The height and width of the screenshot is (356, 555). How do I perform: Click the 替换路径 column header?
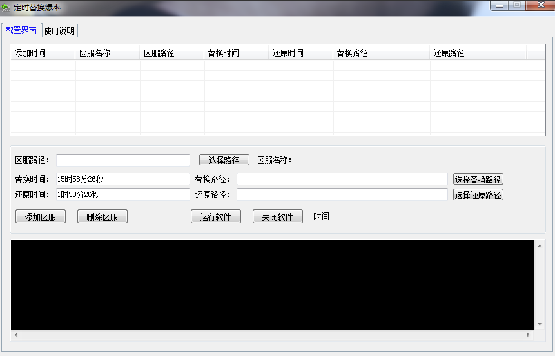click(382, 53)
